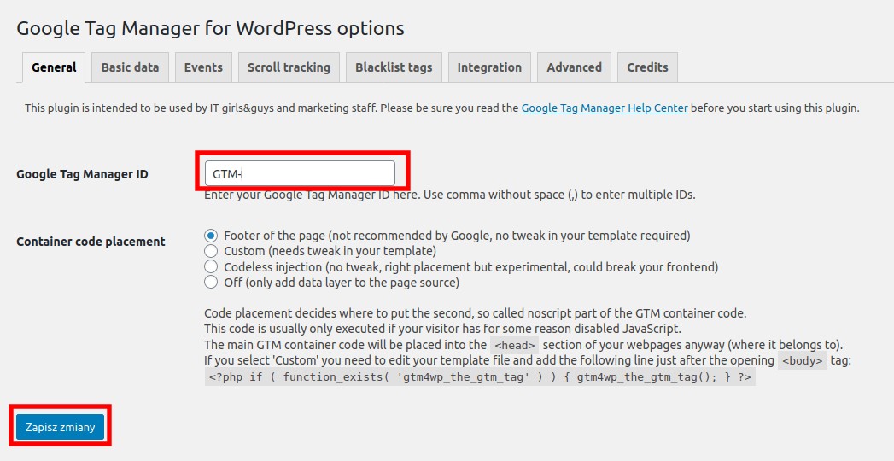The image size is (894, 461).
Task: Choose Codeless injection radio option
Action: pyautogui.click(x=211, y=266)
